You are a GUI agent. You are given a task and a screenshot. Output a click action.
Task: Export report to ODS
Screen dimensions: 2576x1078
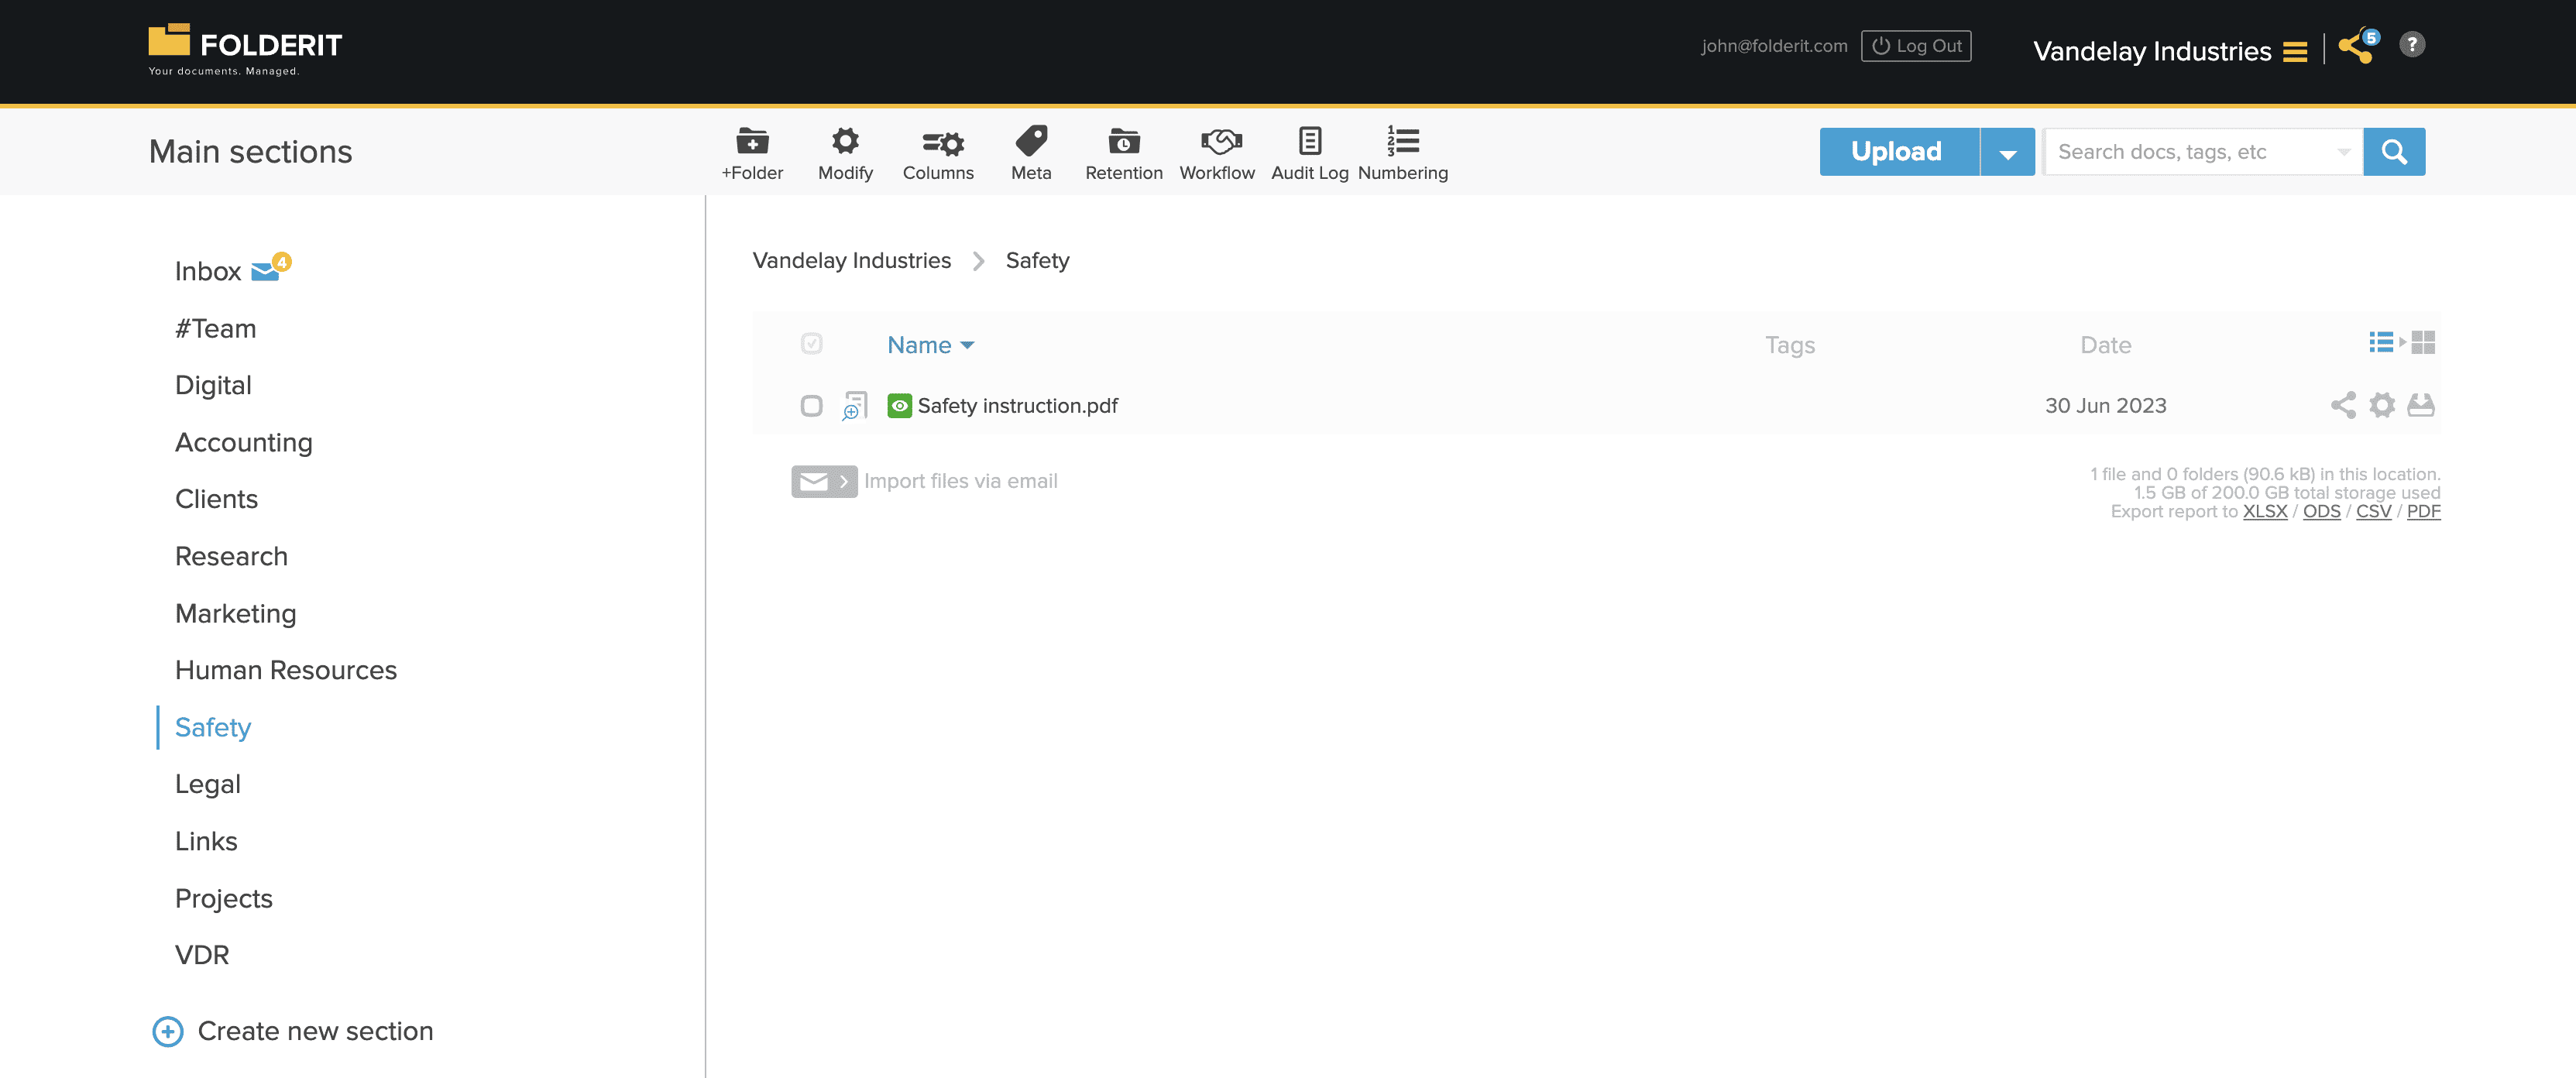click(x=2321, y=511)
